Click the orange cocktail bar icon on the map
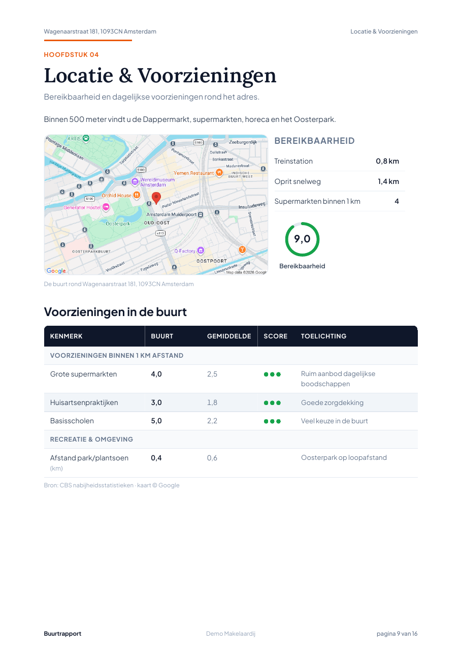This screenshot has height=654, width=462. coord(242,250)
